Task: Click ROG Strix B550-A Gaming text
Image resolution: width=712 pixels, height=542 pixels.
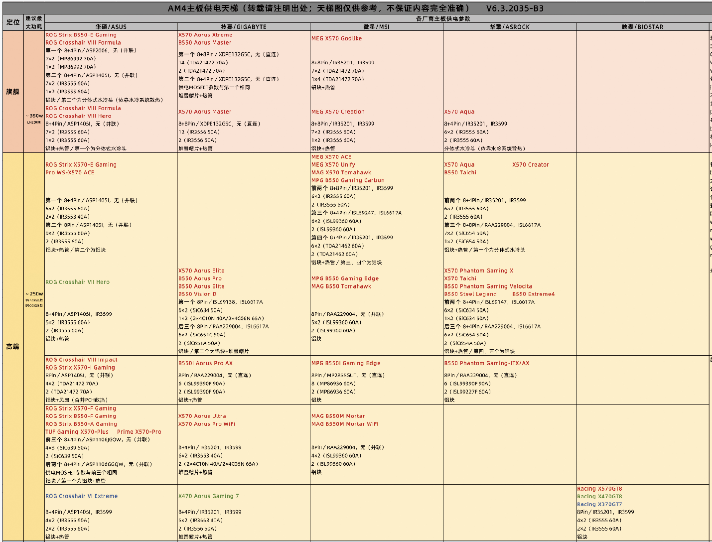Action: 81,424
